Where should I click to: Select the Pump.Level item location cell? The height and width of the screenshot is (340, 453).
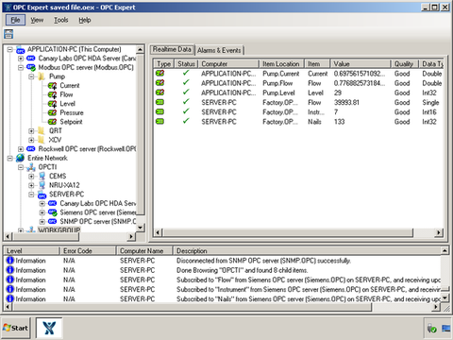point(278,93)
